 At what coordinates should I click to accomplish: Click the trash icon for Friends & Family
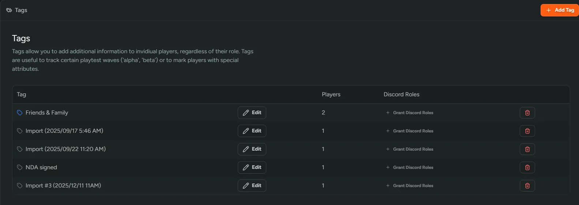[527, 113]
